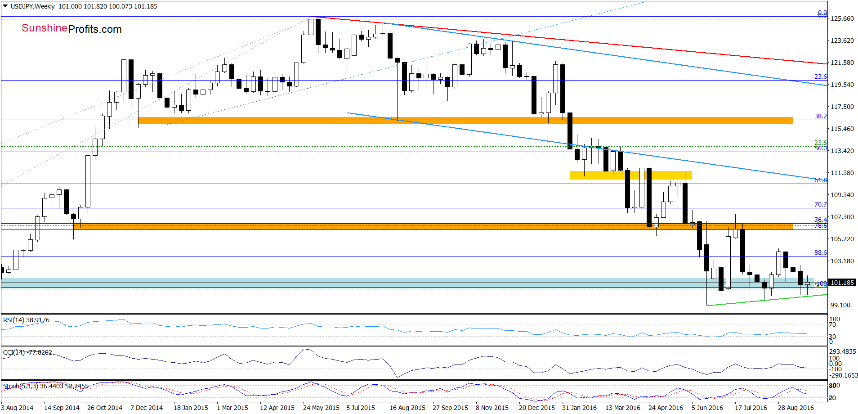Click the 121.580 price axis label
Image resolution: width=858 pixels, height=414 pixels.
842,63
